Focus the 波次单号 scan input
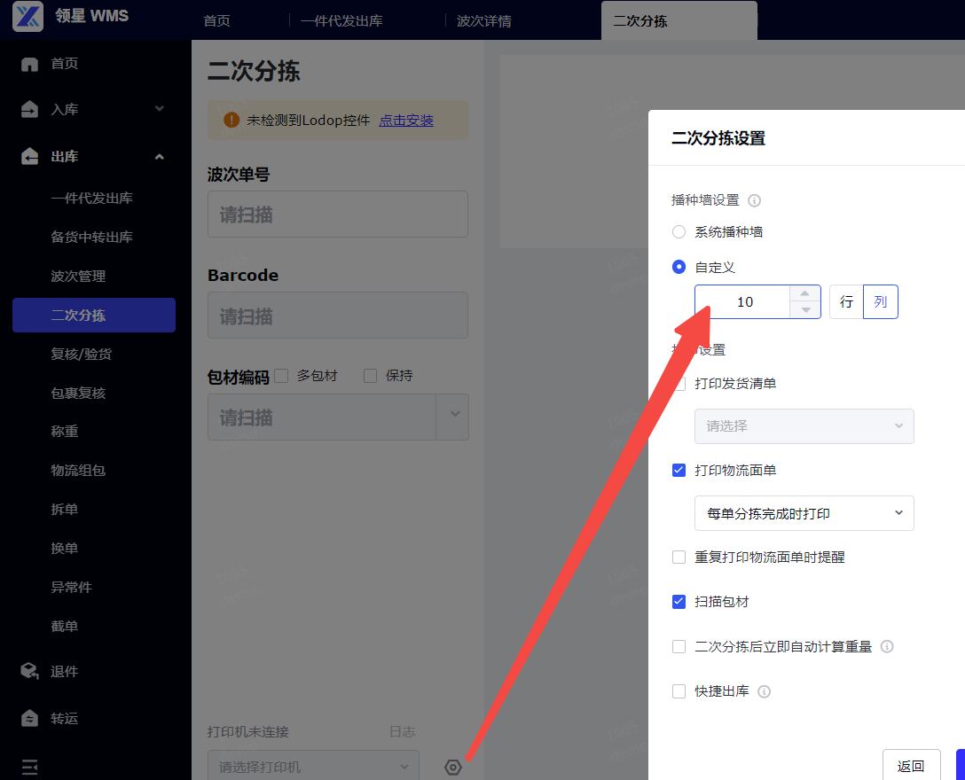 [x=338, y=214]
